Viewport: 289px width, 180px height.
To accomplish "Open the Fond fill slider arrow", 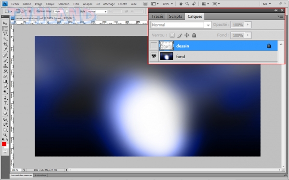I will pos(248,35).
